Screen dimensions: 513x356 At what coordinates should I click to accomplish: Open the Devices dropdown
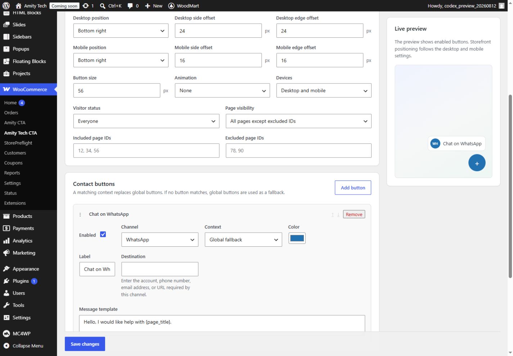click(324, 90)
